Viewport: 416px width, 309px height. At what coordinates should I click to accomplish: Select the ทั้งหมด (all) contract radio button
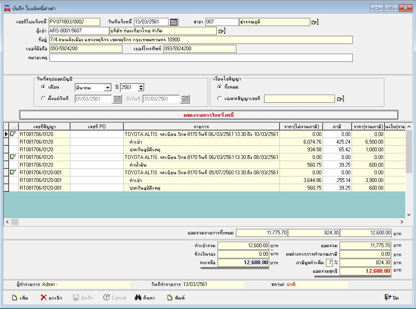pyautogui.click(x=219, y=87)
